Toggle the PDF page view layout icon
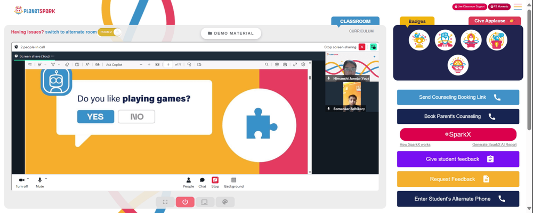Image resolution: width=533 pixels, height=213 pixels. pyautogui.click(x=77, y=64)
